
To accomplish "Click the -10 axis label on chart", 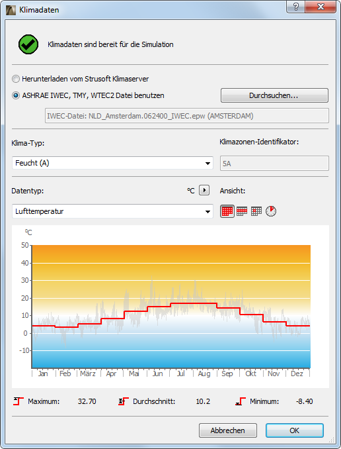I will click(x=24, y=350).
